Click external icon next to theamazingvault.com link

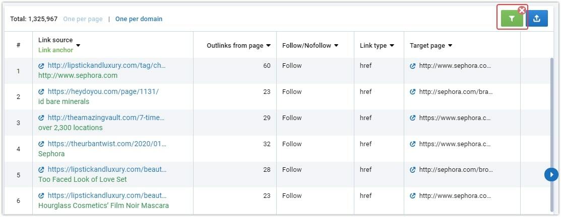tap(41, 118)
